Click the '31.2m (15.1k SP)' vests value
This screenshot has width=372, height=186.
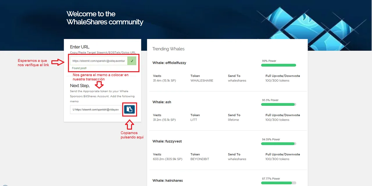coord(164,120)
